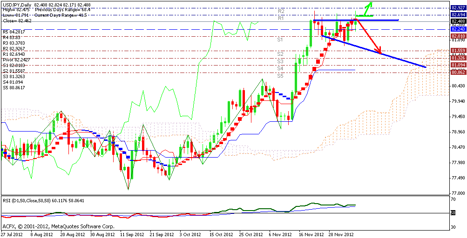This screenshot has width=467, height=238.
Task: Click the 82.010 red price tag
Action: 457,36
